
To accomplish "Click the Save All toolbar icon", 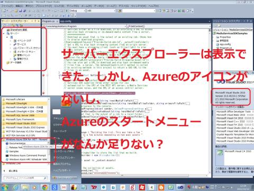I will point(24,11).
